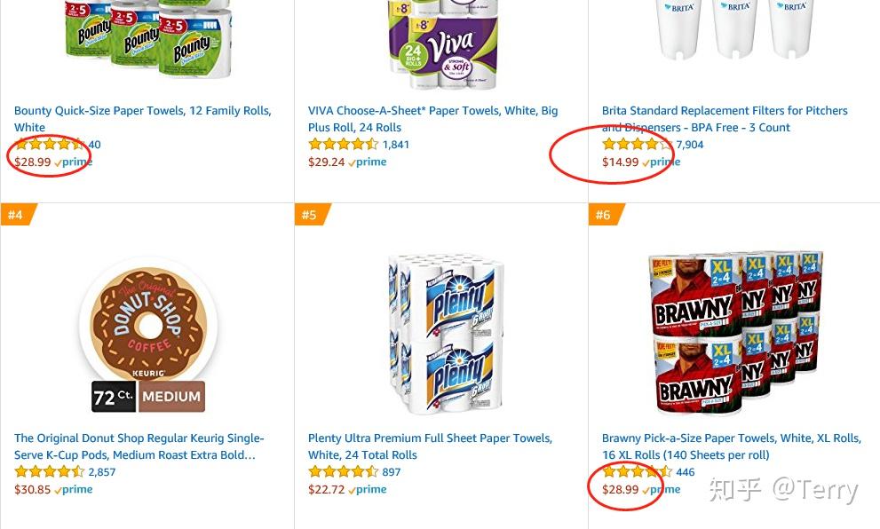Click the Plenty paper towels product image

(442, 335)
